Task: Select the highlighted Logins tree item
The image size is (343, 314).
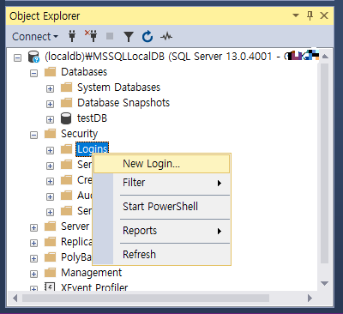Action: point(92,149)
